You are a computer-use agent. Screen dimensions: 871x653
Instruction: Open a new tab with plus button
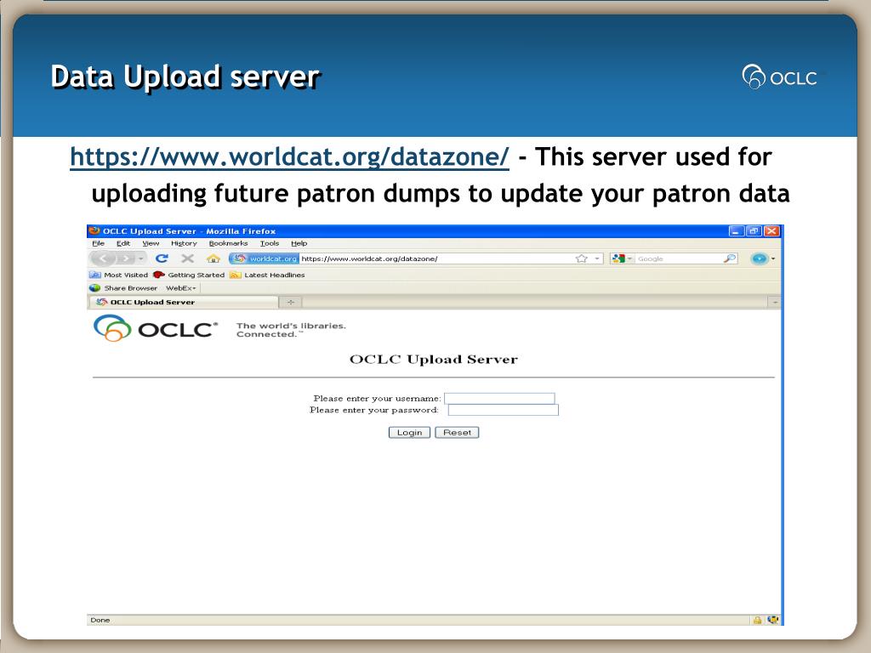click(x=291, y=302)
